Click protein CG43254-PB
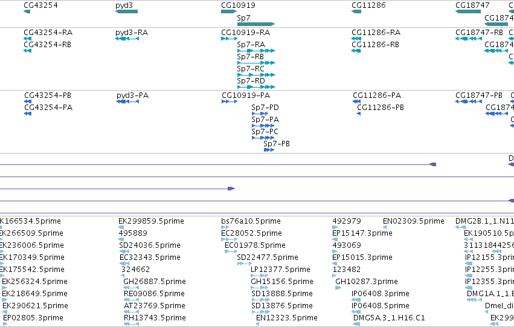 coord(48,96)
